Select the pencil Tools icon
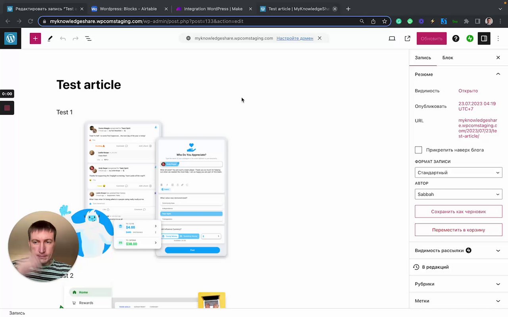 (50, 38)
